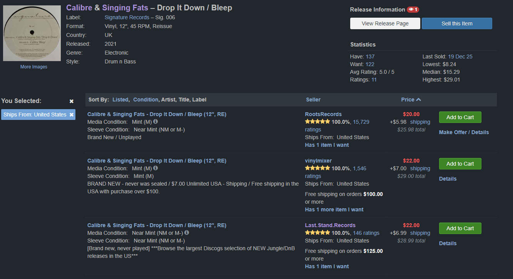Remove the Ships From: United States filter
The width and height of the screenshot is (513, 279).
pos(72,115)
